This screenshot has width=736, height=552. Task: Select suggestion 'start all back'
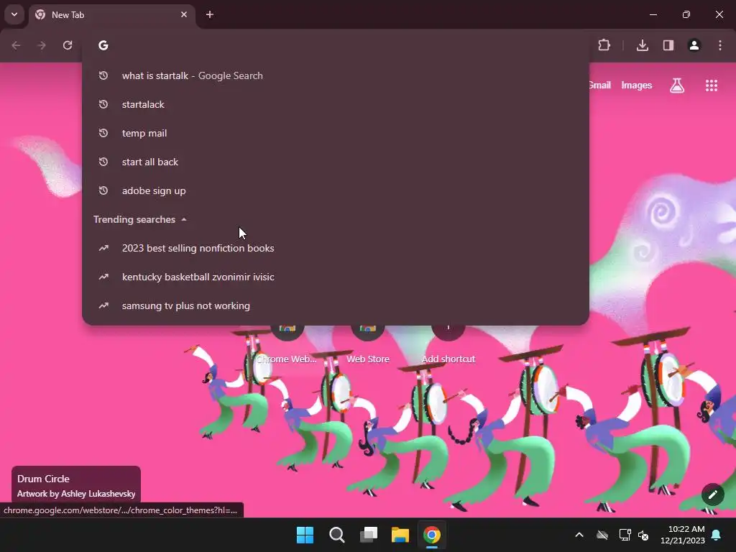[336, 162]
